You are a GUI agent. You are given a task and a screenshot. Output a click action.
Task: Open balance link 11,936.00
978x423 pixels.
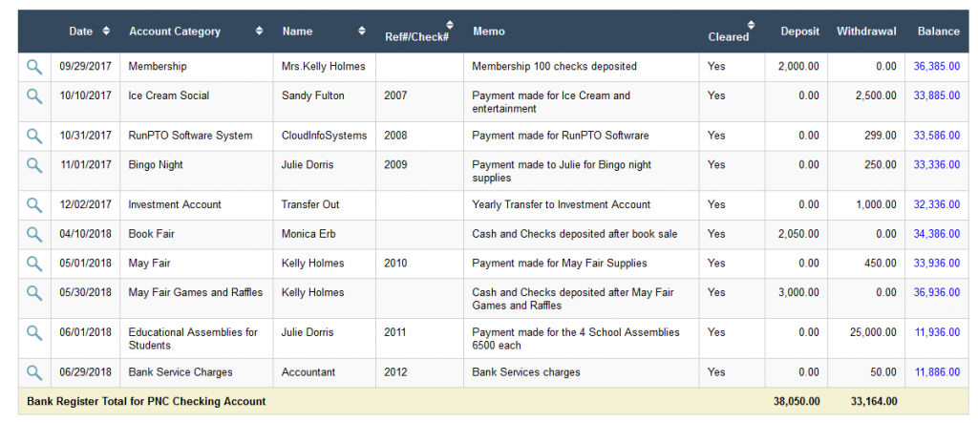pos(937,332)
